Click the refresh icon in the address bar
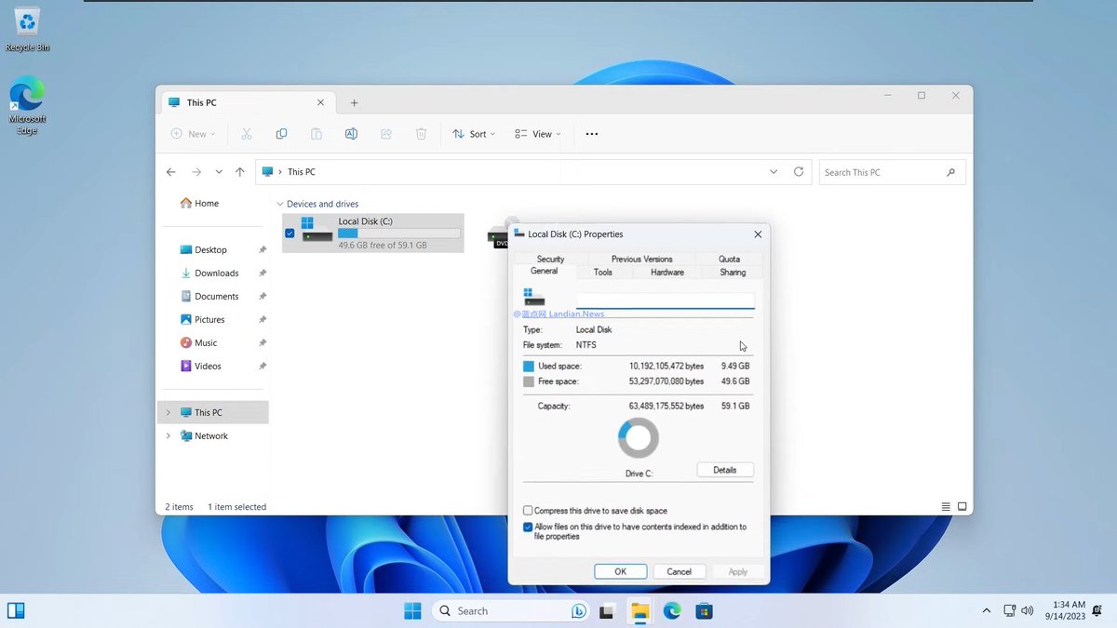 [799, 171]
